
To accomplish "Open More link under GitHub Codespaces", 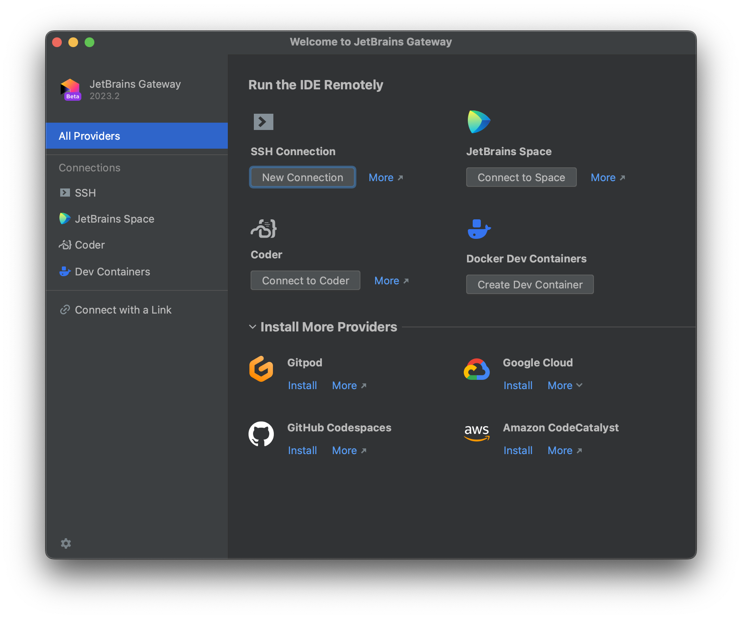I will [349, 450].
